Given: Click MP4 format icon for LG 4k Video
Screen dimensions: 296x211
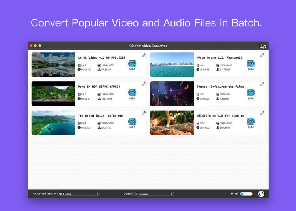Looking at the screenshot, I should click(x=132, y=64).
